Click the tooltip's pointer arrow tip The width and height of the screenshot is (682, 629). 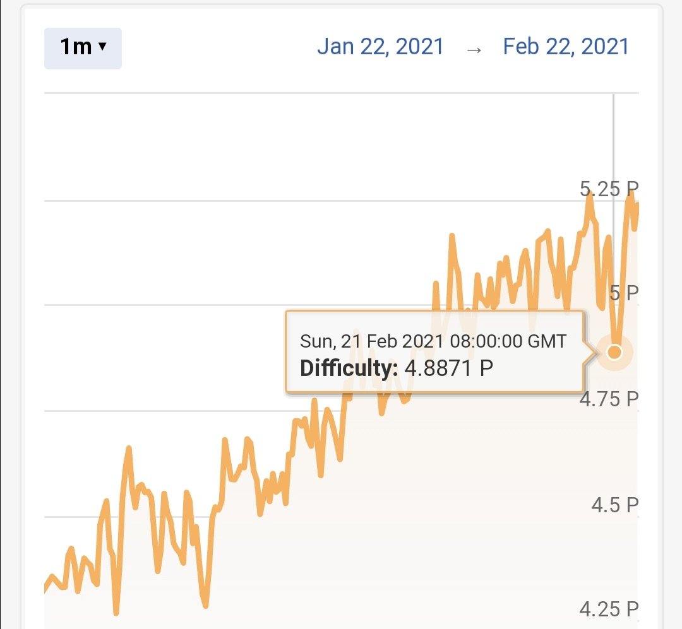(x=593, y=352)
